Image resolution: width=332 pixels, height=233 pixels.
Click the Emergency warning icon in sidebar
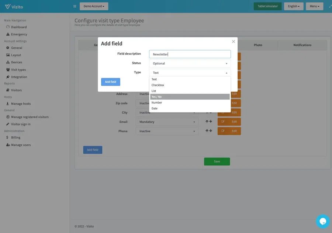pos(8,34)
